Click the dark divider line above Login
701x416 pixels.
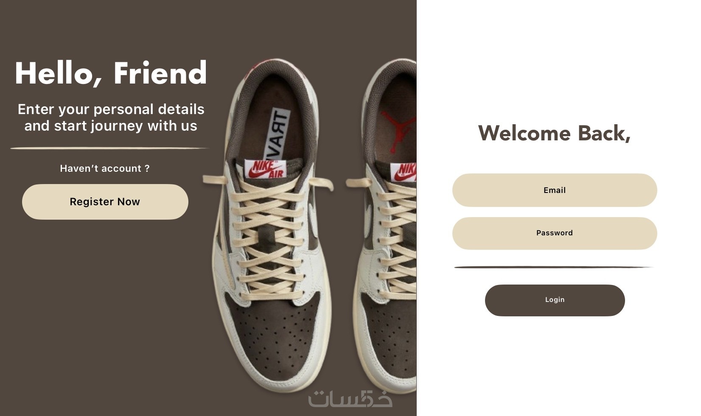click(x=553, y=268)
